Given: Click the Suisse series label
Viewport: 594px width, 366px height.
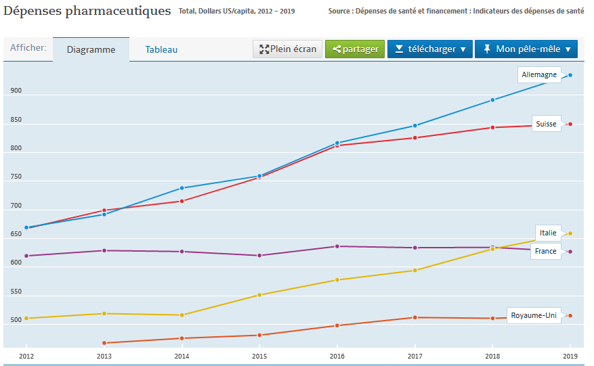Looking at the screenshot, I should 545,124.
